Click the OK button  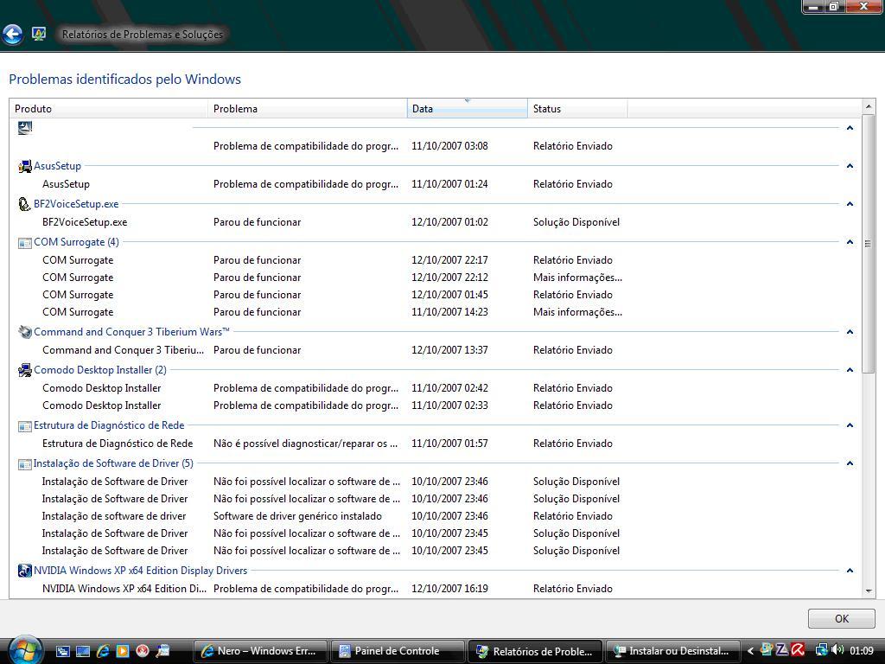point(841,619)
